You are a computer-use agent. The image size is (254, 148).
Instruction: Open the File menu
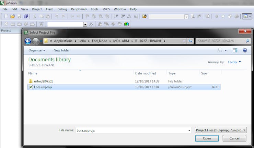[x=5, y=9]
